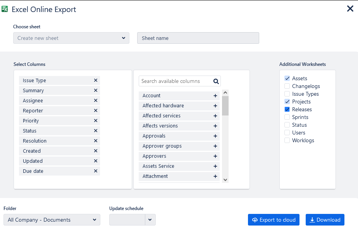Click the search magnifier icon
The image size is (358, 248).
(216, 81)
